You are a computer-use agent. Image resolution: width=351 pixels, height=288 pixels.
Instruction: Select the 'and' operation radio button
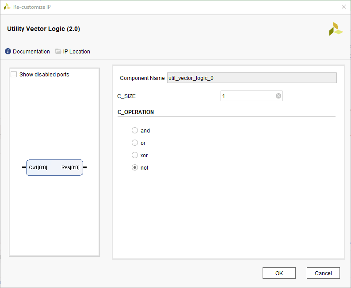[x=135, y=131]
